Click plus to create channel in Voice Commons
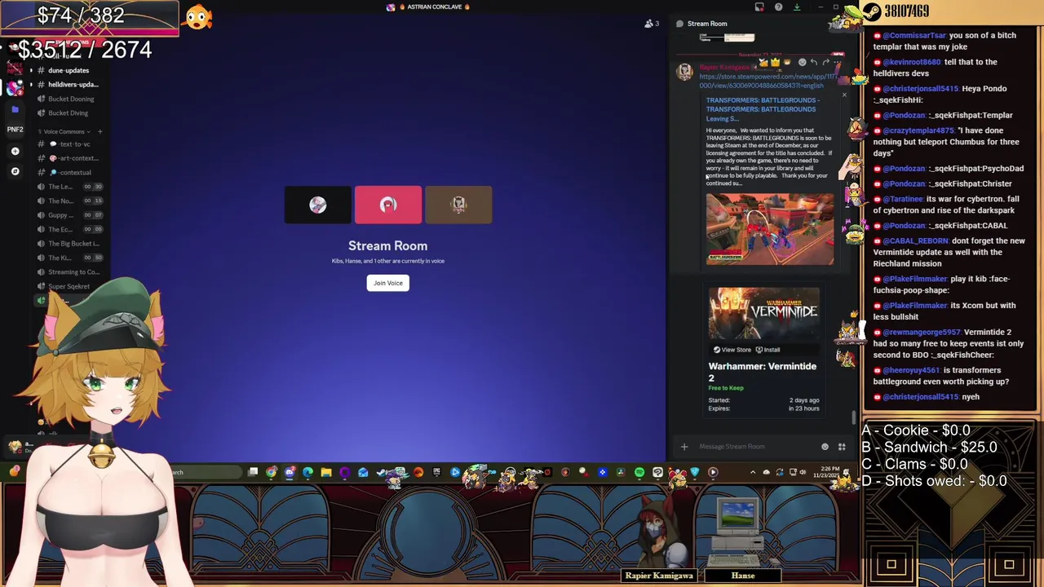The width and height of the screenshot is (1044, 587). point(100,131)
